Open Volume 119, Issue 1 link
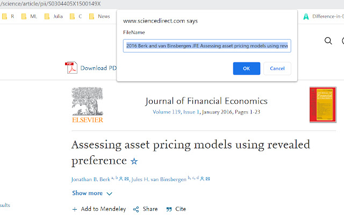Screen dimensions: 344x215 click(x=176, y=112)
